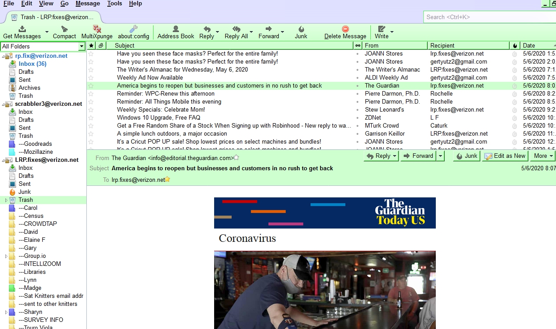Open the View menu

click(46, 4)
